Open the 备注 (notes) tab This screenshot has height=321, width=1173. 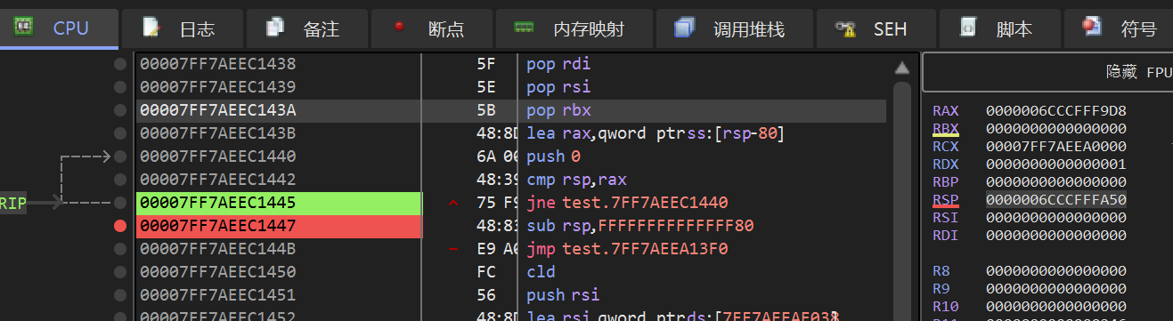tap(306, 28)
